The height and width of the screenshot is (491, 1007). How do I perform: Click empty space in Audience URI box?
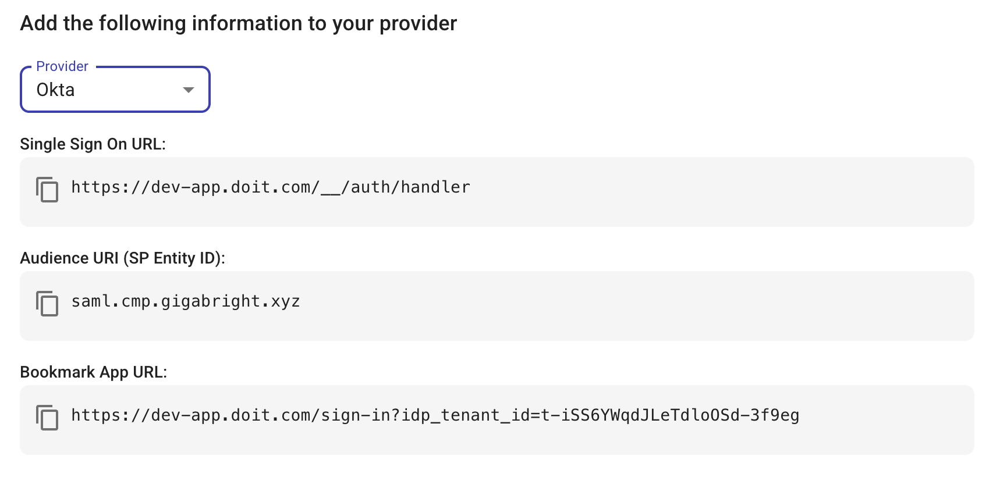coord(640,306)
